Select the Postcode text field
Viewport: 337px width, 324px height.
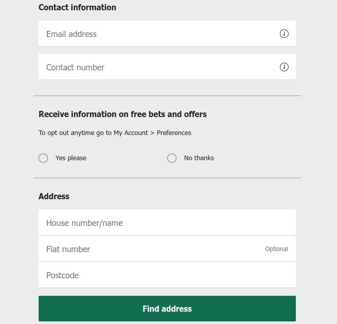[167, 275]
